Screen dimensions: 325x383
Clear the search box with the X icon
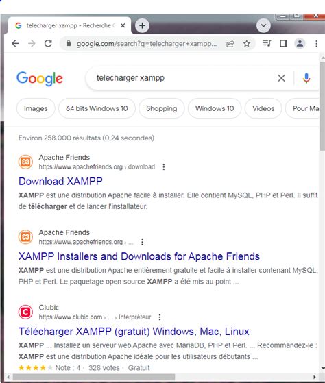(281, 78)
